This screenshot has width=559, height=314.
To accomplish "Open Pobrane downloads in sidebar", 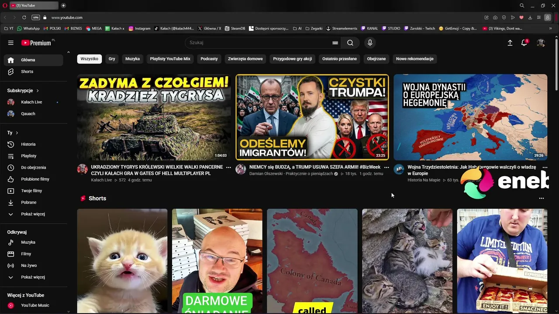I will [33, 202].
